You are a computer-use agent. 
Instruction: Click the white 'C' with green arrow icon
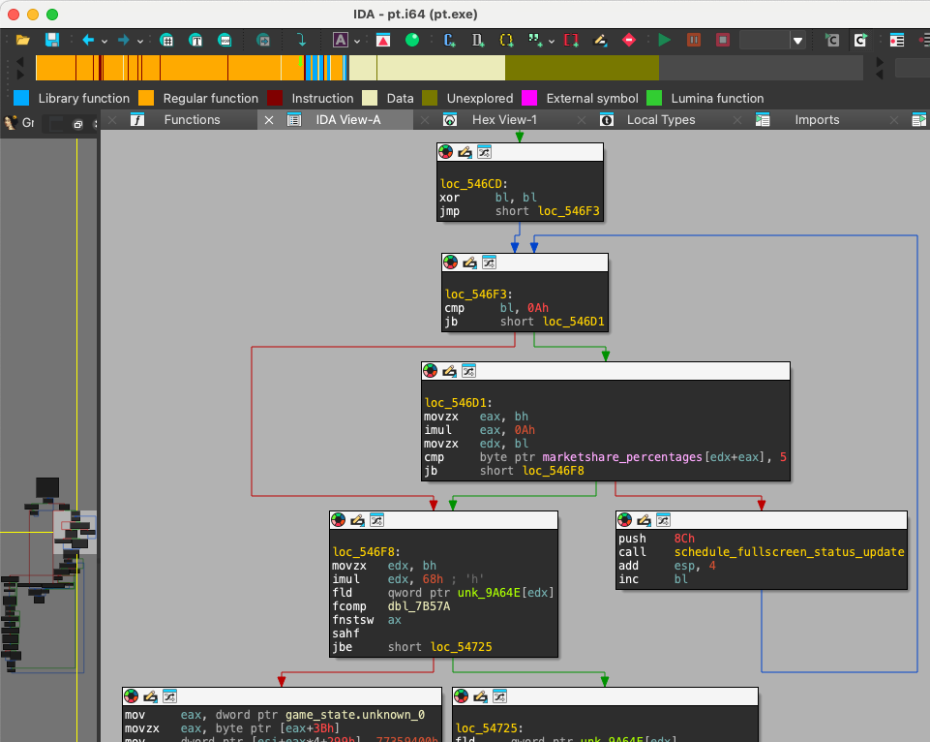(860, 40)
